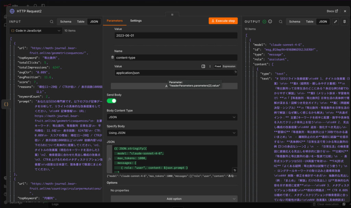Click the small icon at application/json field edge
This screenshot has width=351, height=208.
point(235,72)
